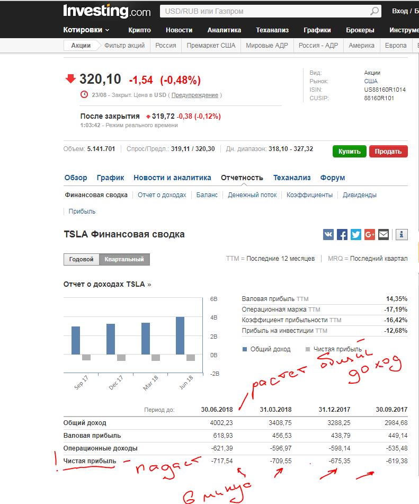The image size is (419, 504).
Task: Click the Investing.com logo
Action: 107,11
